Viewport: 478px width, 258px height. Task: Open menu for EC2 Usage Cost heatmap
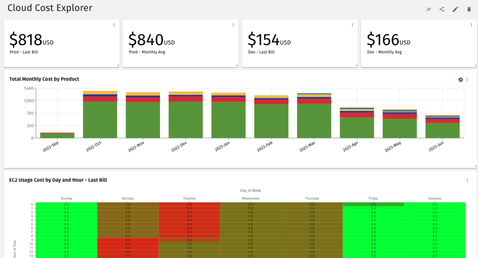(x=467, y=181)
